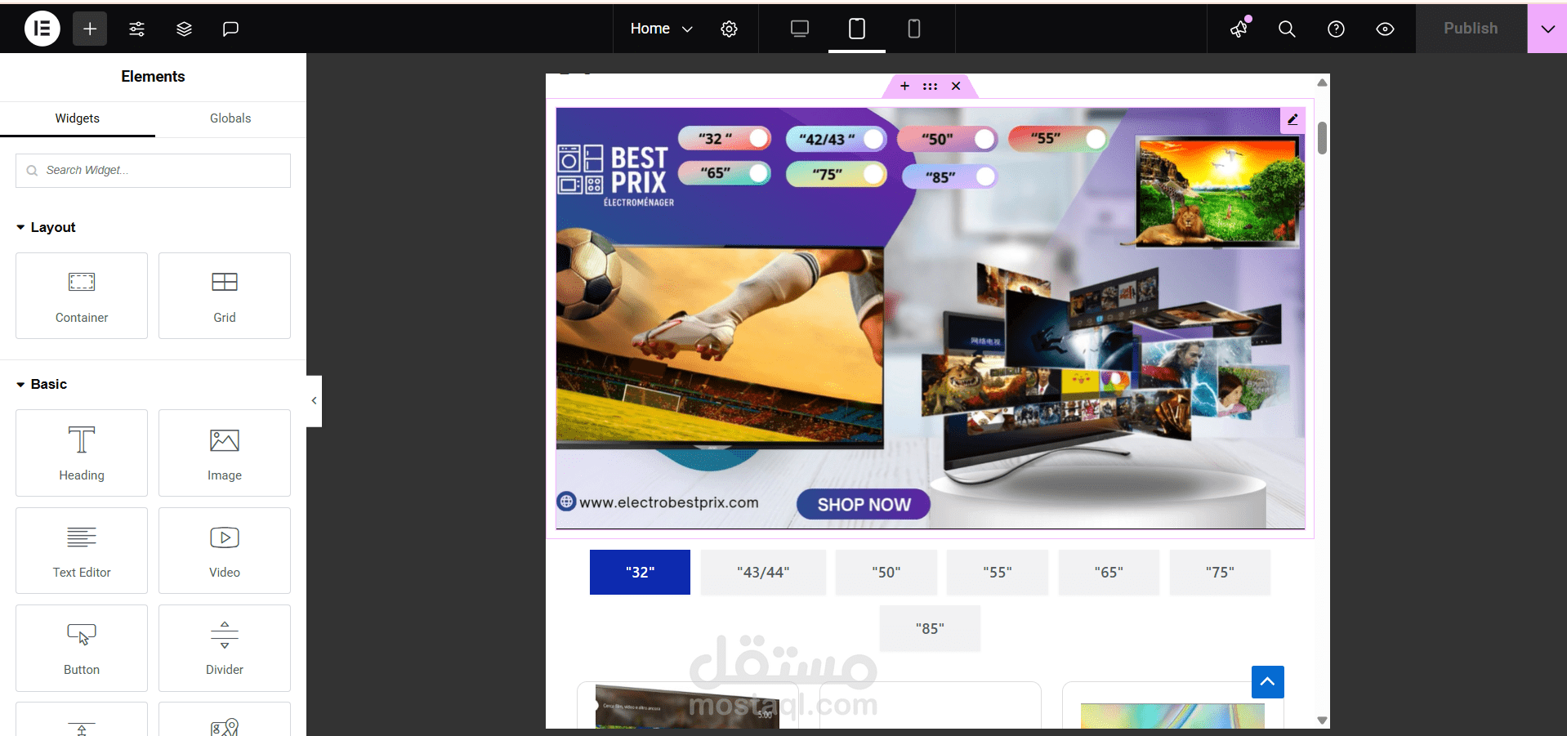Switch to the Widgets tab
The width and height of the screenshot is (1567, 736).
pos(78,118)
